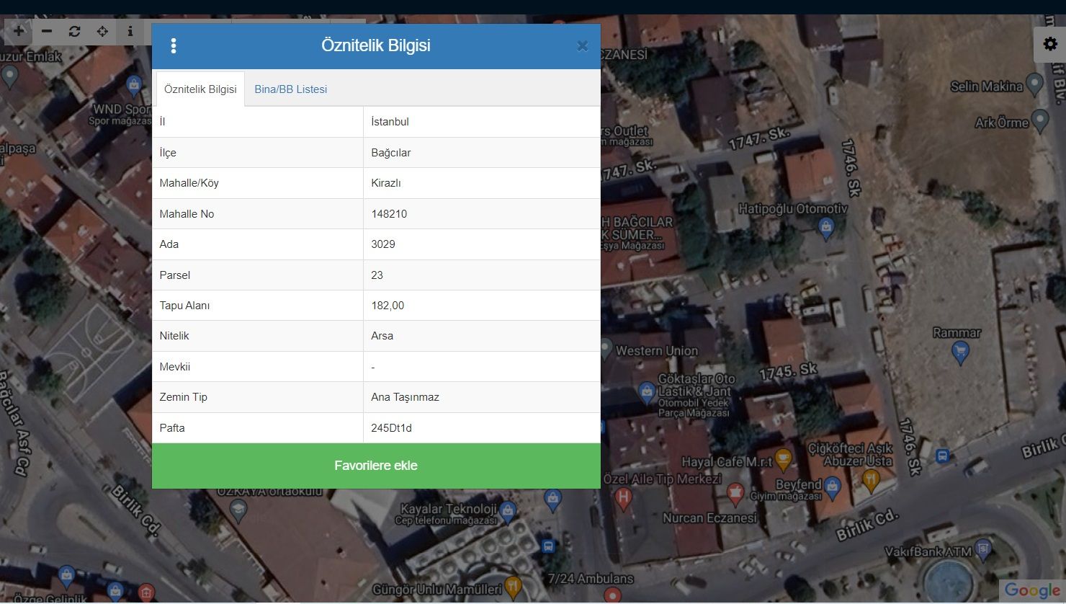
Task: Click the Ark Örme location pin
Action: 1040,120
